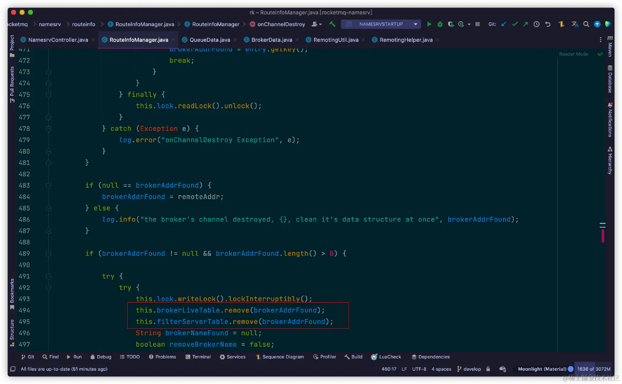The height and width of the screenshot is (384, 622).
Task: Open the Project tool window
Action: (12, 46)
